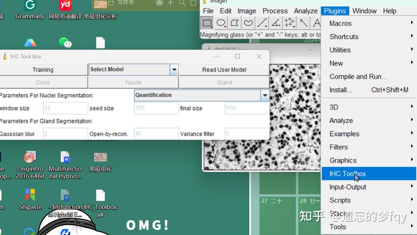
Task: Expand the Shortcuts submenu
Action: pos(369,37)
